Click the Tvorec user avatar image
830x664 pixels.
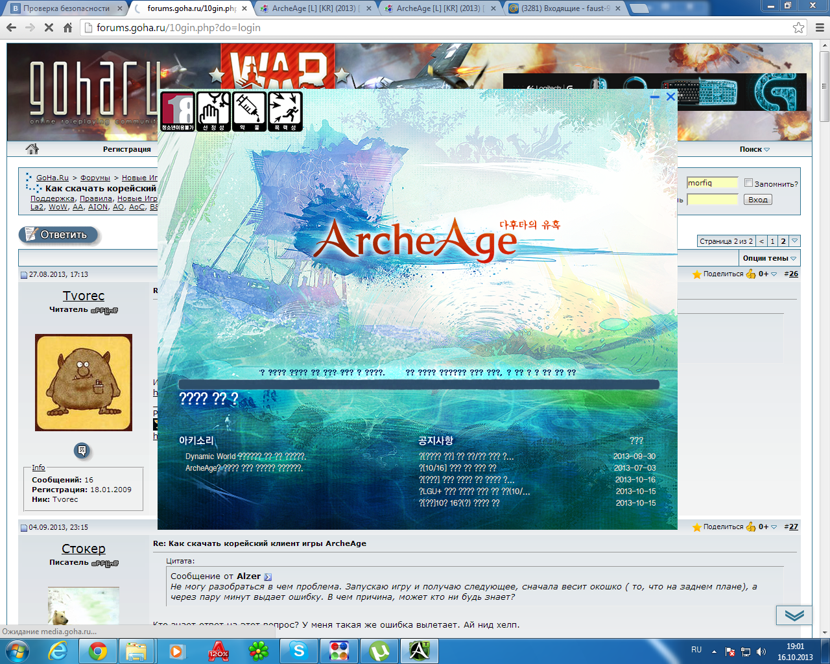tap(84, 383)
